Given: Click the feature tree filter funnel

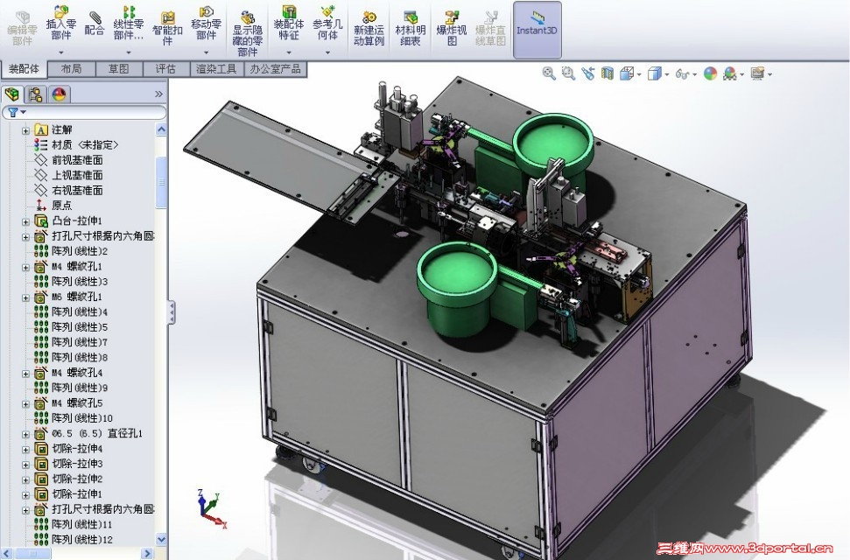Looking at the screenshot, I should coord(13,112).
